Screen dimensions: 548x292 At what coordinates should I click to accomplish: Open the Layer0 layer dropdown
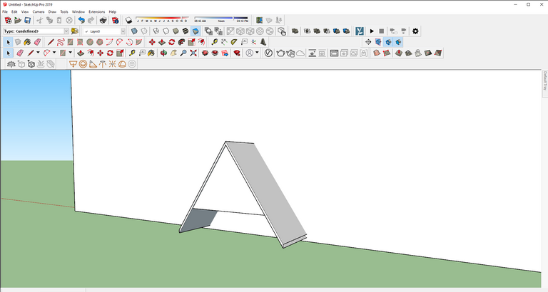point(105,31)
